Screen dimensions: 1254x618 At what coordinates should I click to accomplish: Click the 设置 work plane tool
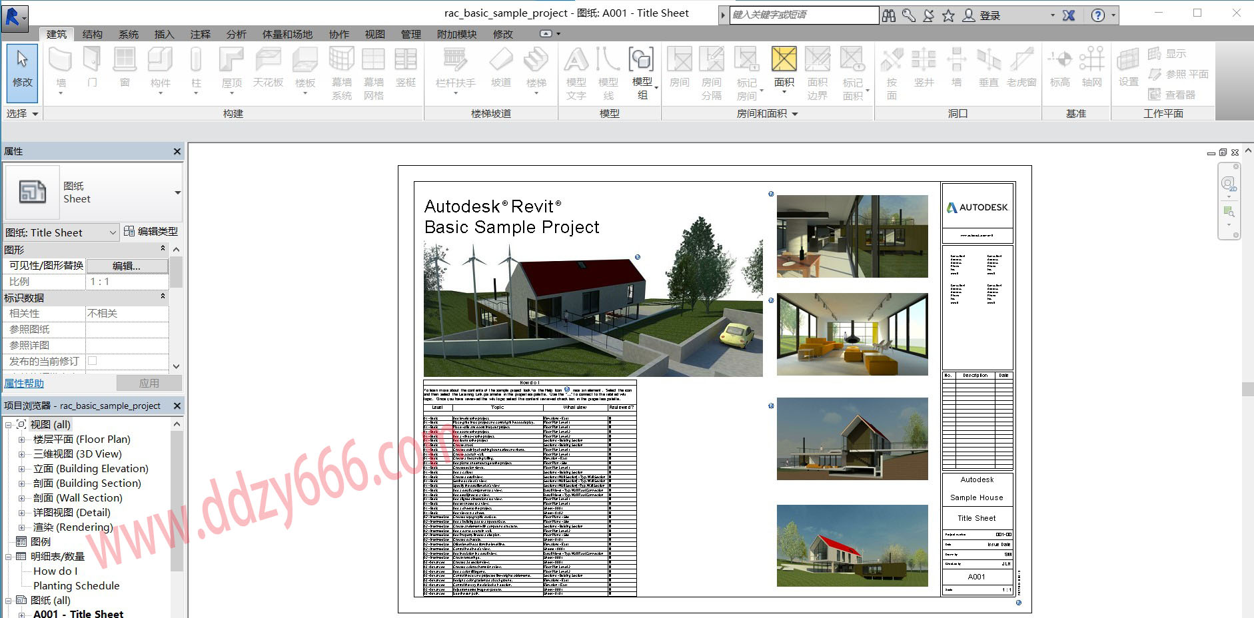tap(1128, 67)
